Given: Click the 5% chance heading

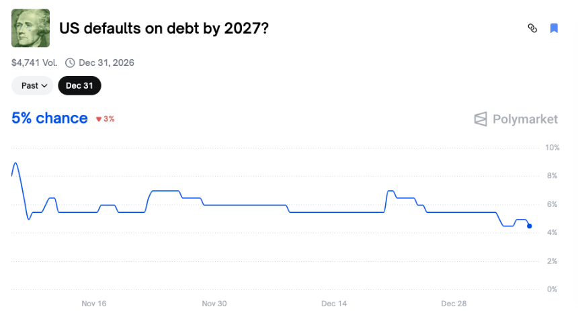Looking at the screenshot, I should tap(50, 118).
